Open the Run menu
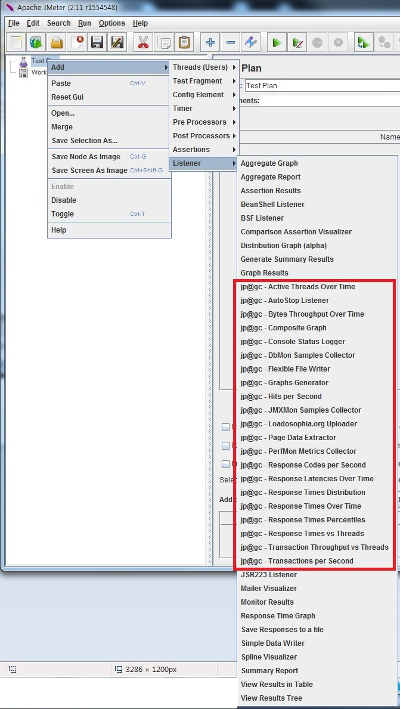The height and width of the screenshot is (709, 400). (x=85, y=23)
